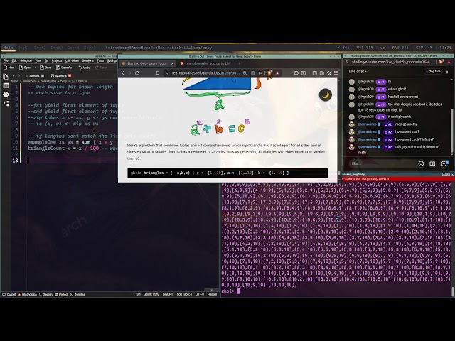Click the zoom magnifier in address bar
Viewport: 455px width, 341px height.
click(245, 72)
